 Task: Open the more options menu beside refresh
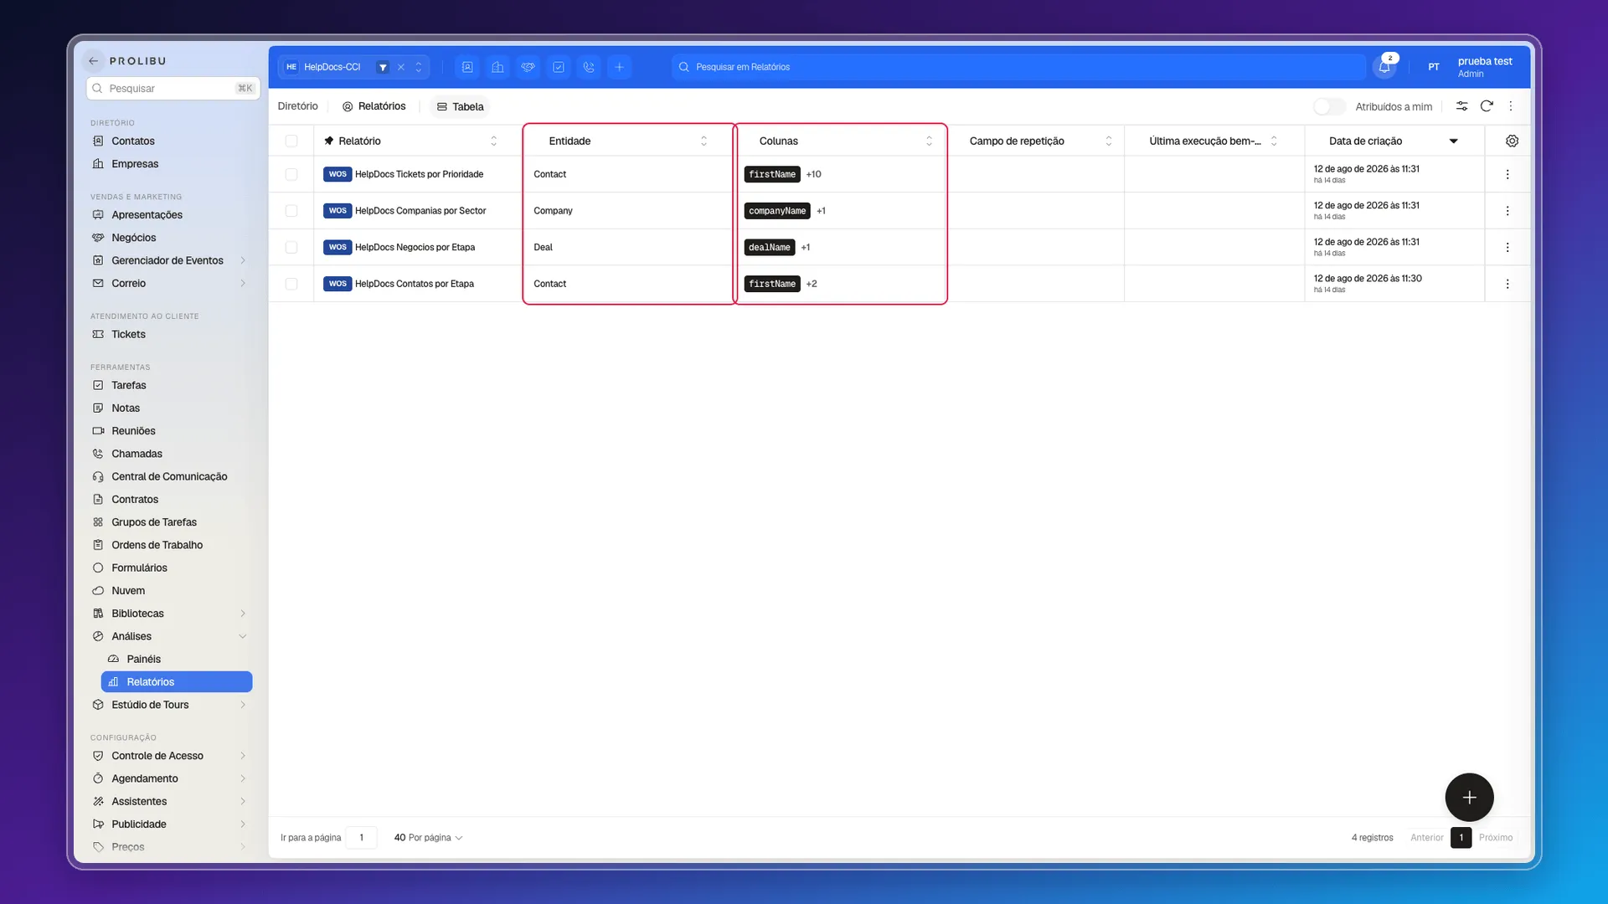(1511, 106)
